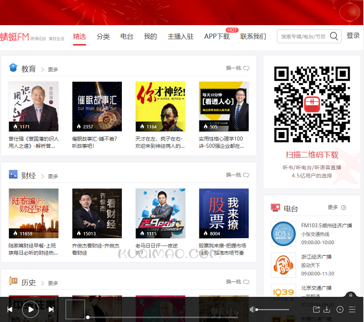Viewport: 364px width, 322px height.
Task: Mute using the speaker volume icon
Action: [x=252, y=309]
